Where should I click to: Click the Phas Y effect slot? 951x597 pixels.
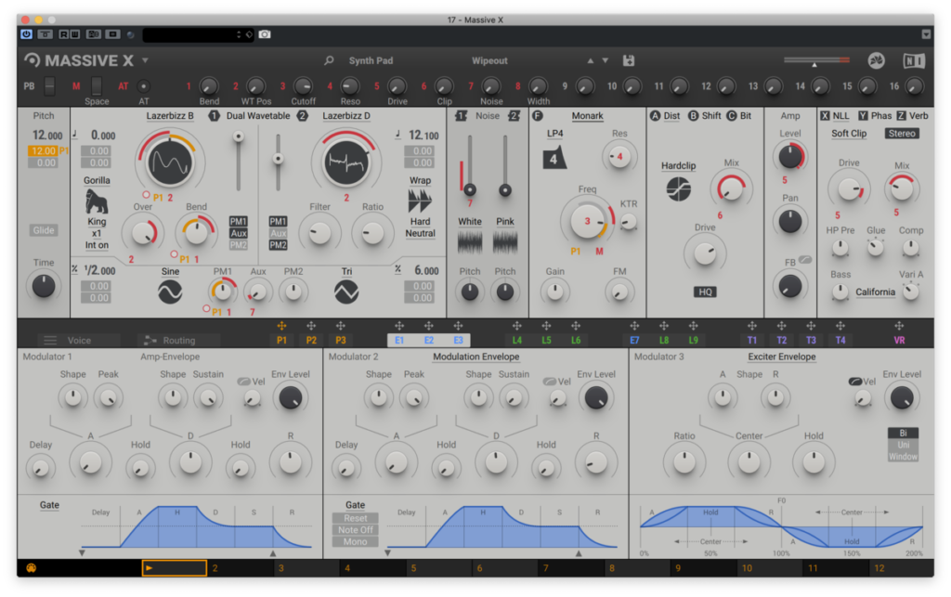[875, 116]
